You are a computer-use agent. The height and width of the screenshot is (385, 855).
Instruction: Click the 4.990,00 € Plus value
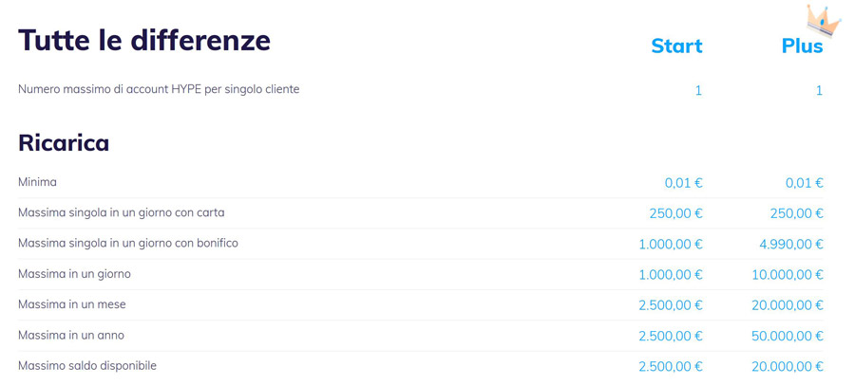(791, 245)
